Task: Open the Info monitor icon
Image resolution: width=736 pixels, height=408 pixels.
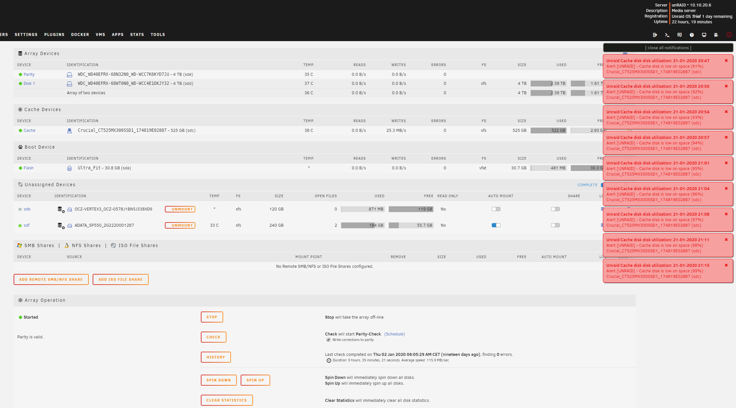Action: [704, 35]
